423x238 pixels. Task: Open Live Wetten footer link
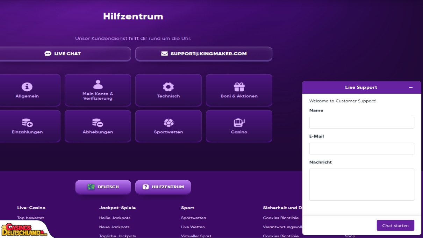click(x=193, y=227)
